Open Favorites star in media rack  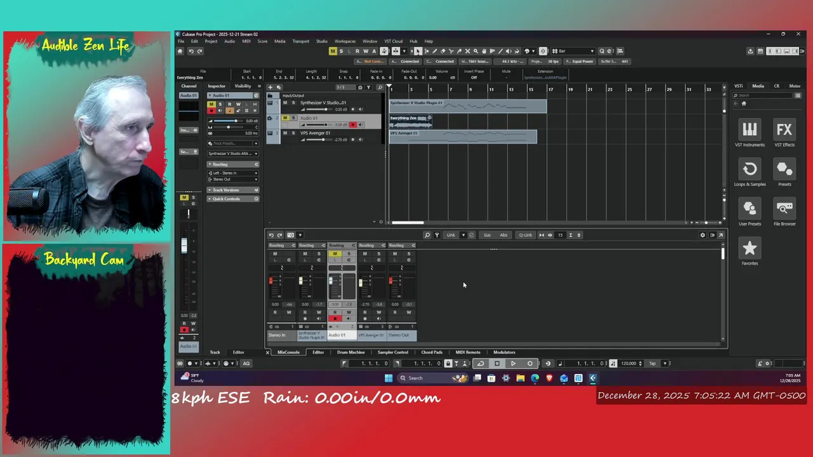click(749, 251)
